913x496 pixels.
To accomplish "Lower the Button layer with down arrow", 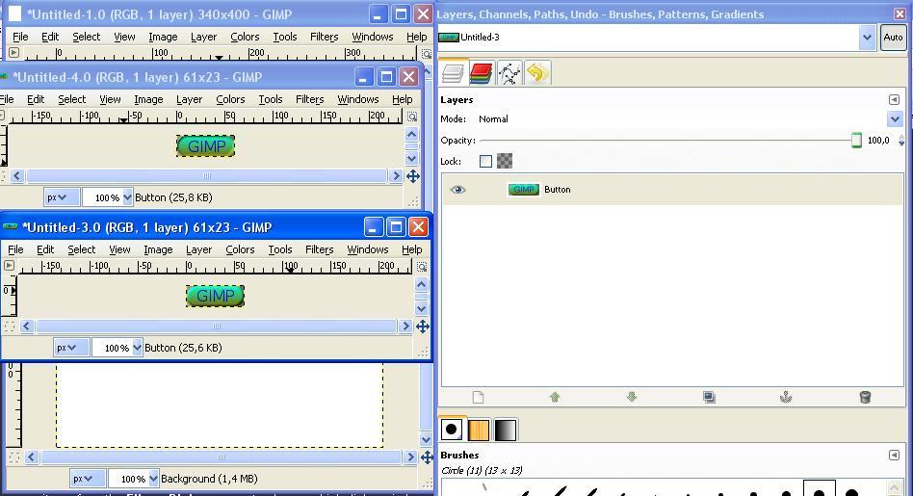I will (632, 397).
